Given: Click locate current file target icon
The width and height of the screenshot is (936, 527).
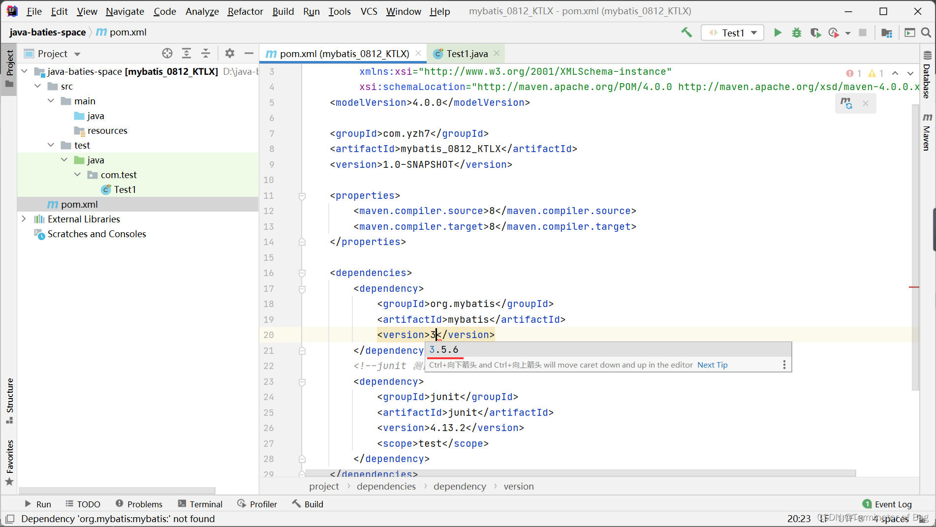Looking at the screenshot, I should (167, 53).
